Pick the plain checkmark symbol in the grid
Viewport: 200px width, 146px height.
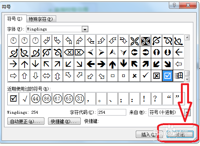point(146,76)
